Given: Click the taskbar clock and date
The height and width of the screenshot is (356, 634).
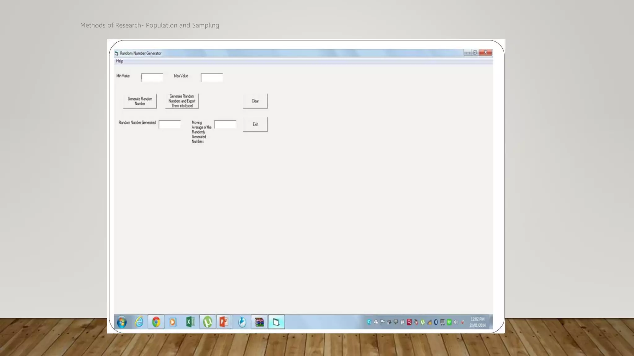Looking at the screenshot, I should (477, 322).
